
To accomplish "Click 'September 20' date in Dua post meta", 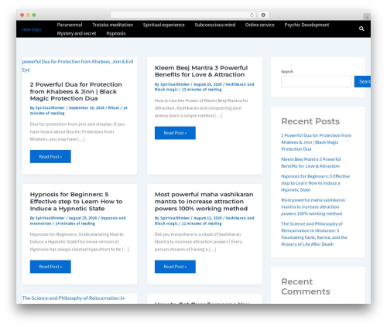I will (87, 107).
